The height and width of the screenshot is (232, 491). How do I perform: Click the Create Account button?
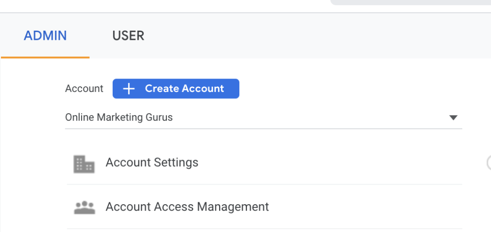coord(176,89)
